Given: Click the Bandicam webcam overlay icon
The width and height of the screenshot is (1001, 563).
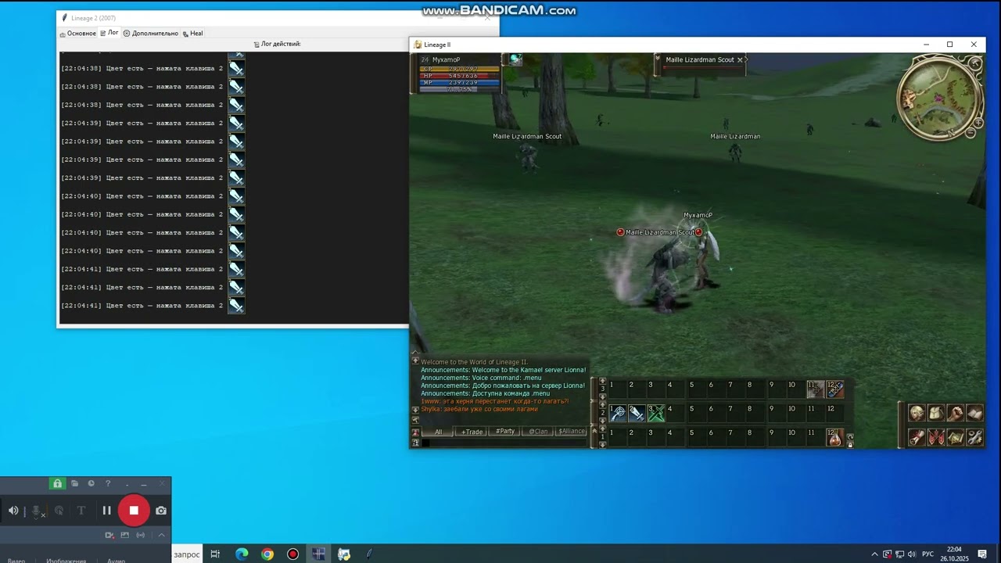Looking at the screenshot, I should [x=109, y=535].
